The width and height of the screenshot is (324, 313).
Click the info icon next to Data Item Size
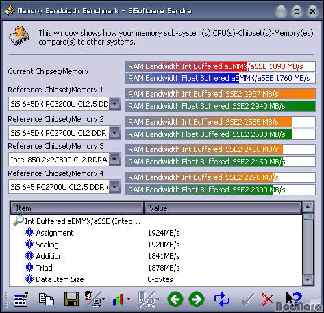click(29, 279)
